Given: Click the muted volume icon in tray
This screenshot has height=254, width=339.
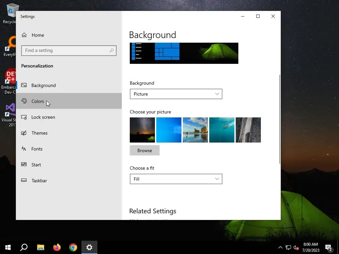Looking at the screenshot, I should click(296, 247).
